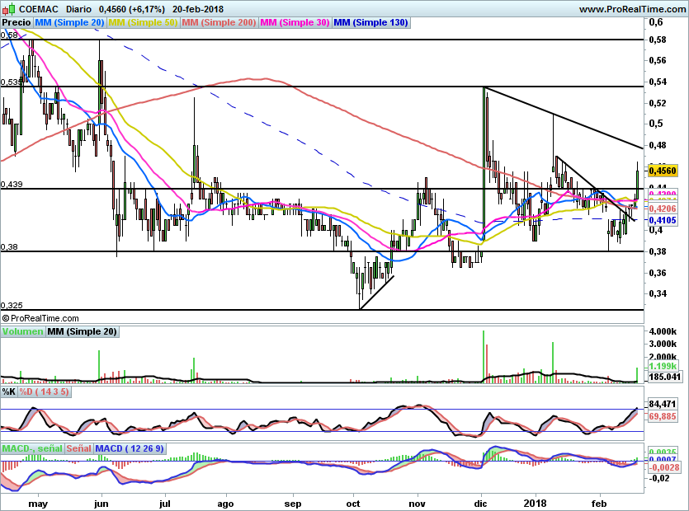This screenshot has width=689, height=511.
Task: Click the www.ProRealTime.com link
Action: tap(632, 9)
